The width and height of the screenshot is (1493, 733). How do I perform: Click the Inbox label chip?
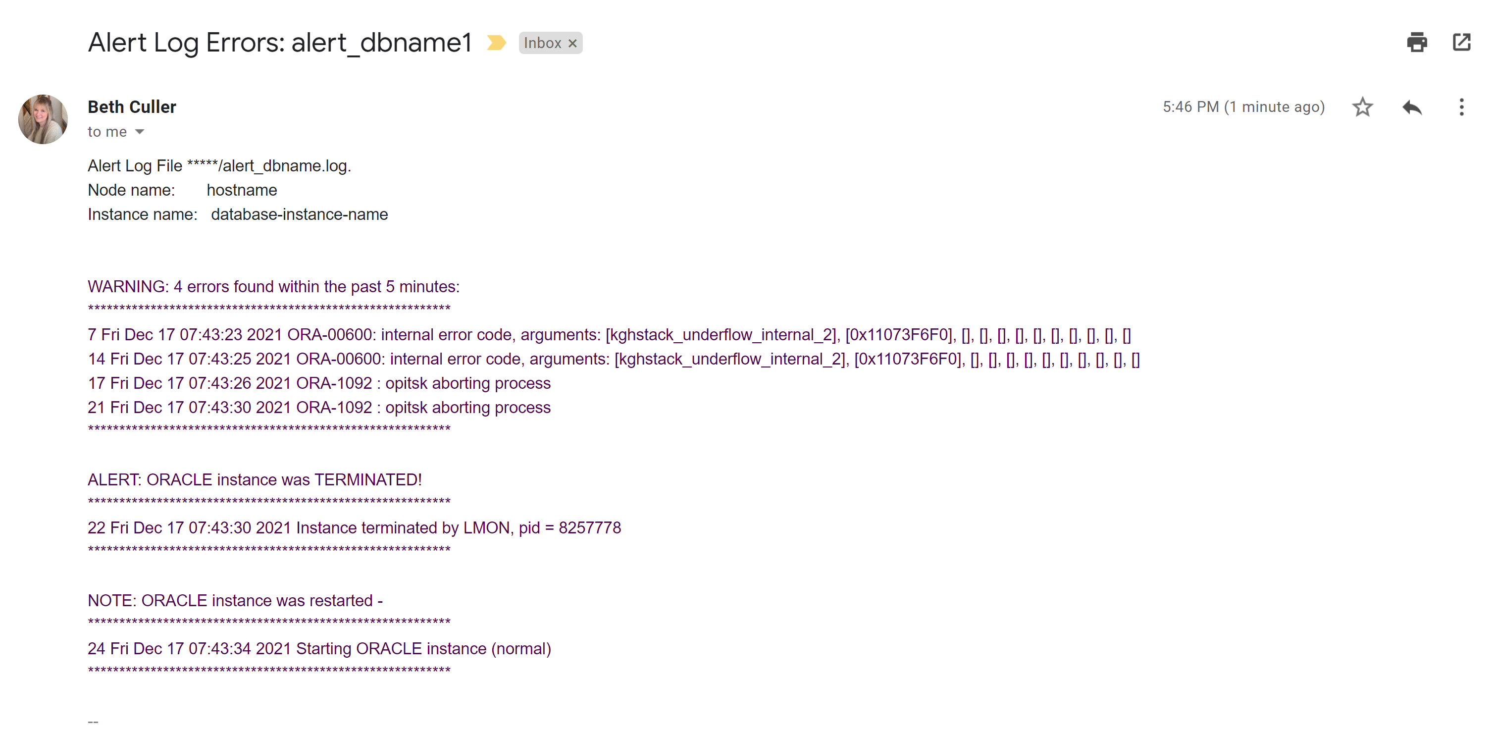point(542,43)
